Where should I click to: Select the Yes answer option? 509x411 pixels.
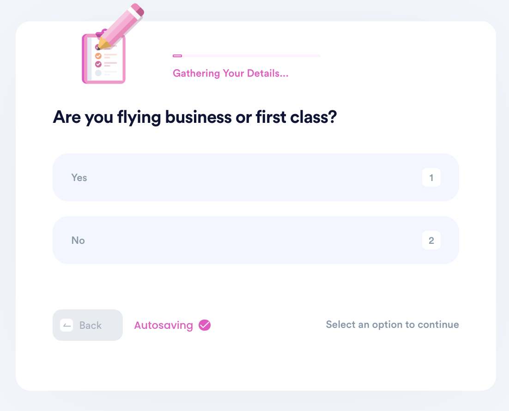[x=255, y=177]
